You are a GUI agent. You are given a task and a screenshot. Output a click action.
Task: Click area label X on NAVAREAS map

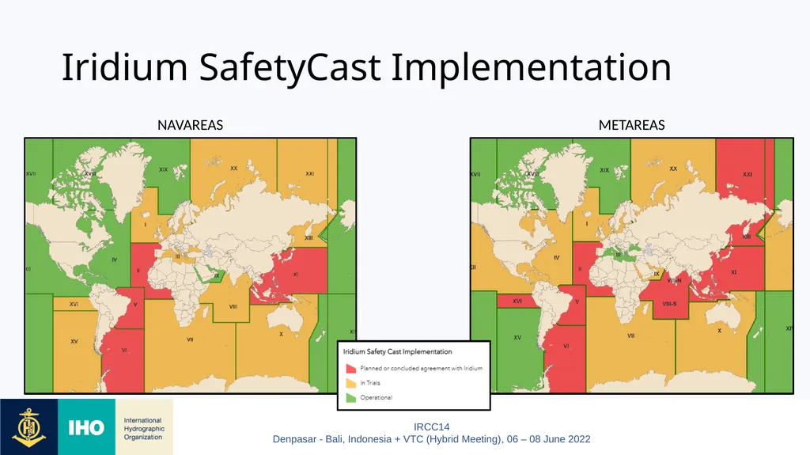(x=281, y=334)
